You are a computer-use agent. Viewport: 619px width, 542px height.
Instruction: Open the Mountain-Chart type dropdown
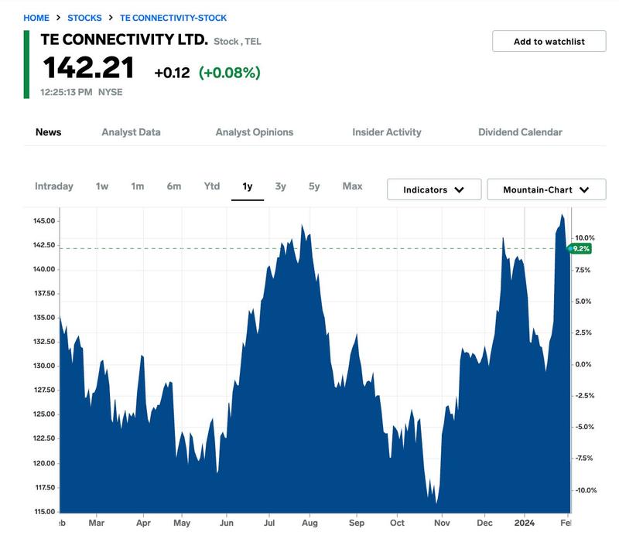click(x=546, y=189)
